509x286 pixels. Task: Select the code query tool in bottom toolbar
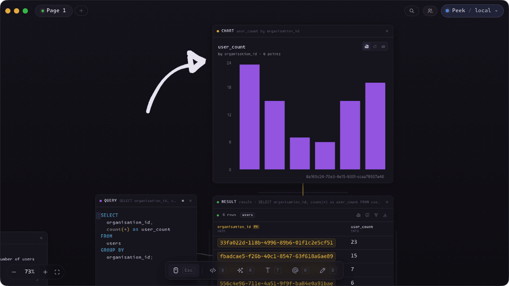(213, 270)
